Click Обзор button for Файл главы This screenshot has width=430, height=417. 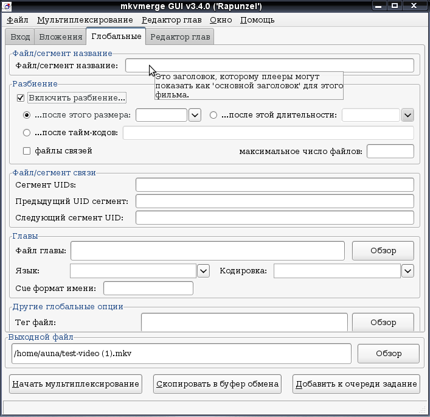[x=383, y=251]
